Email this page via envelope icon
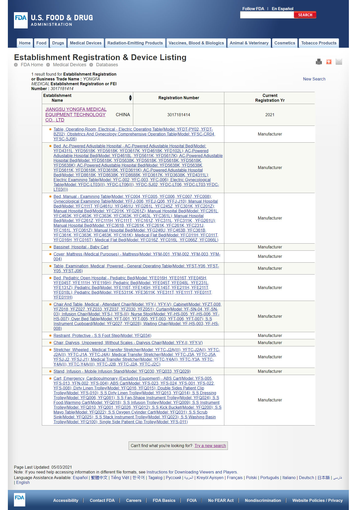Image resolution: width=357 pixels, height=510 pixels. [x=339, y=62]
